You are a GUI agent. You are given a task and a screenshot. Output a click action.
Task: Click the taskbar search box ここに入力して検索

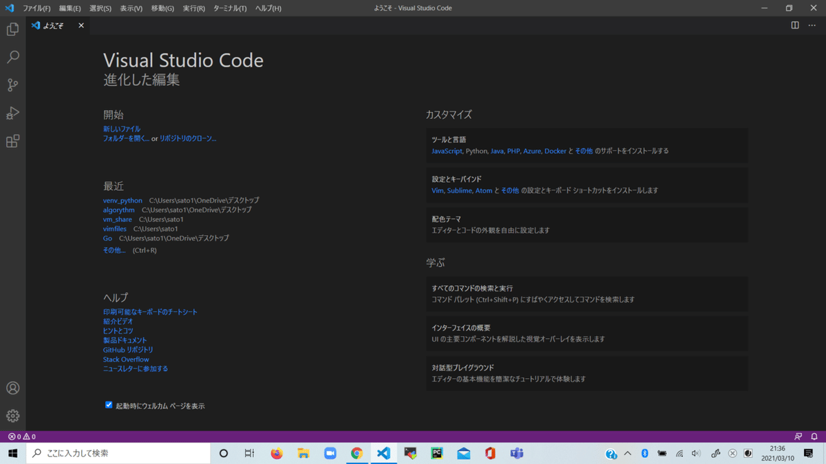point(118,453)
